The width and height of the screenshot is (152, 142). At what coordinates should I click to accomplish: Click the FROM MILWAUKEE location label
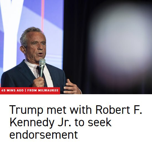[43, 90]
